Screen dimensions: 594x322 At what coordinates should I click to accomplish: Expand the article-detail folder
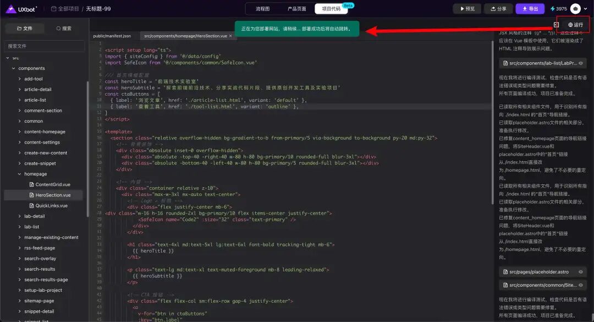click(20, 90)
